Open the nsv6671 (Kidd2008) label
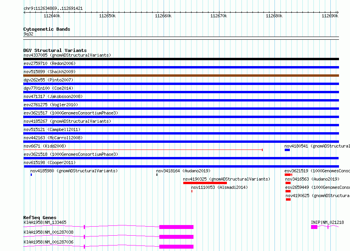 (x=45, y=146)
